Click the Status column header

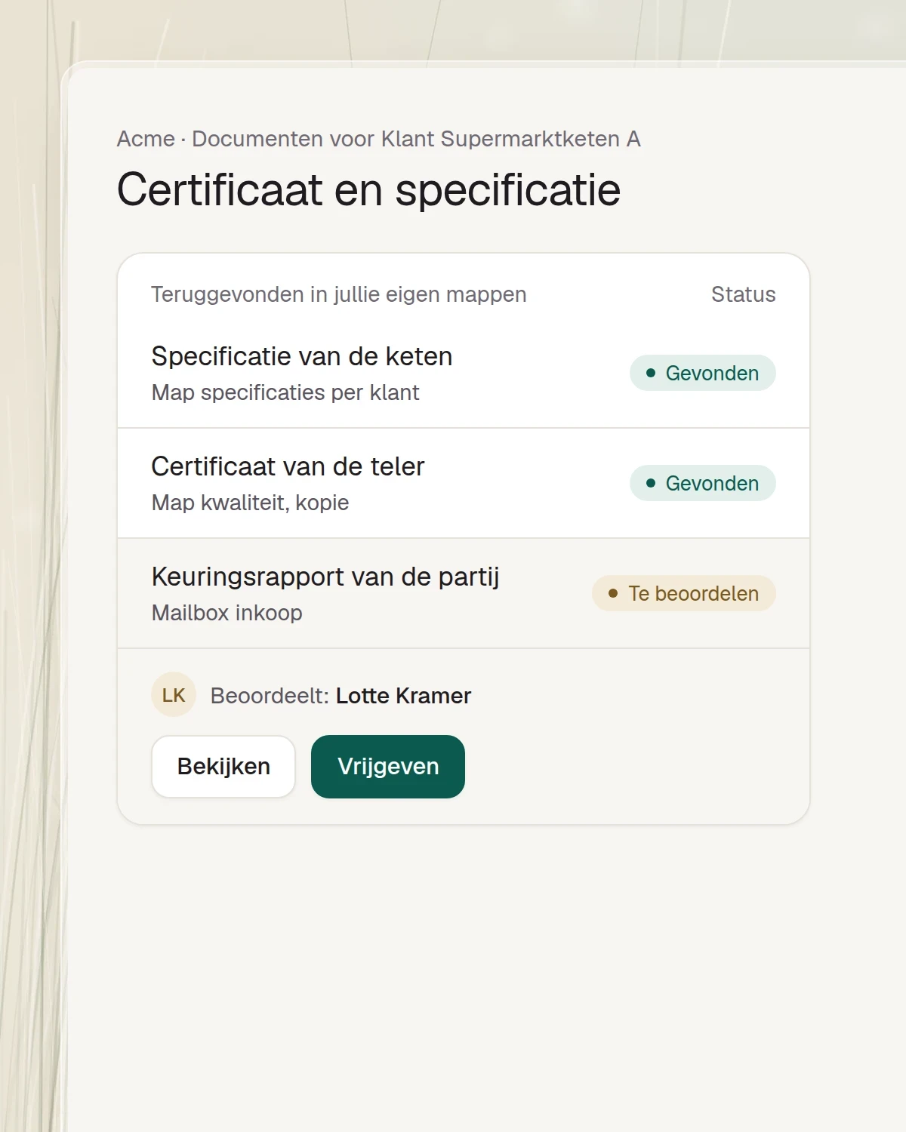(x=744, y=294)
